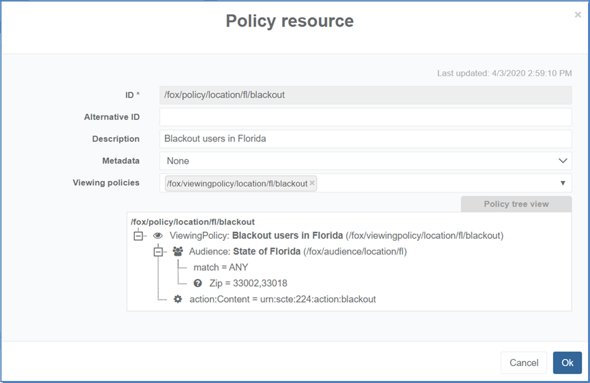
Task: Click the /fox/policy/location/fl/blackout tree root
Action: [193, 222]
